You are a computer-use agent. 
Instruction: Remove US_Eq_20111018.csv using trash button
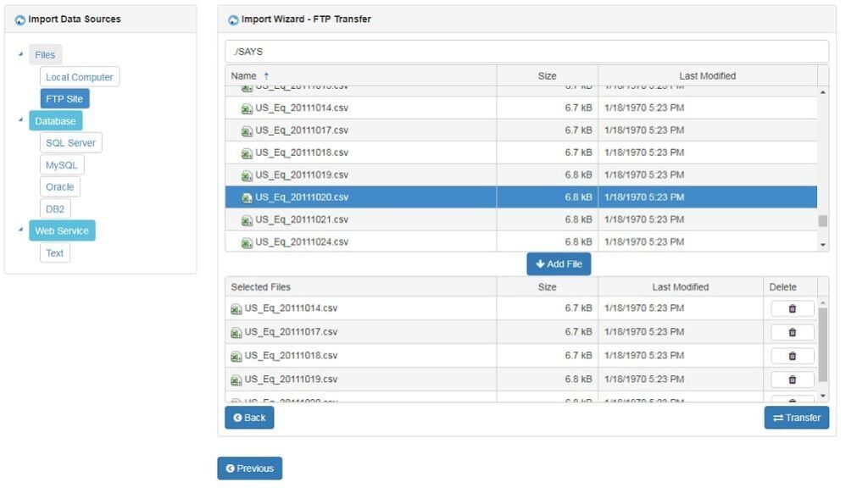(x=792, y=356)
